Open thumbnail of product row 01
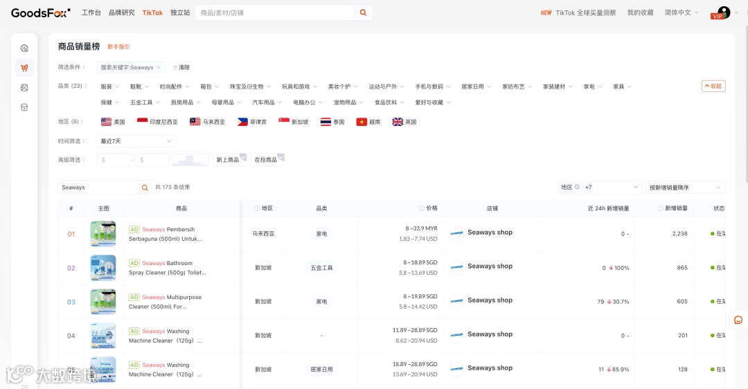 103,233
